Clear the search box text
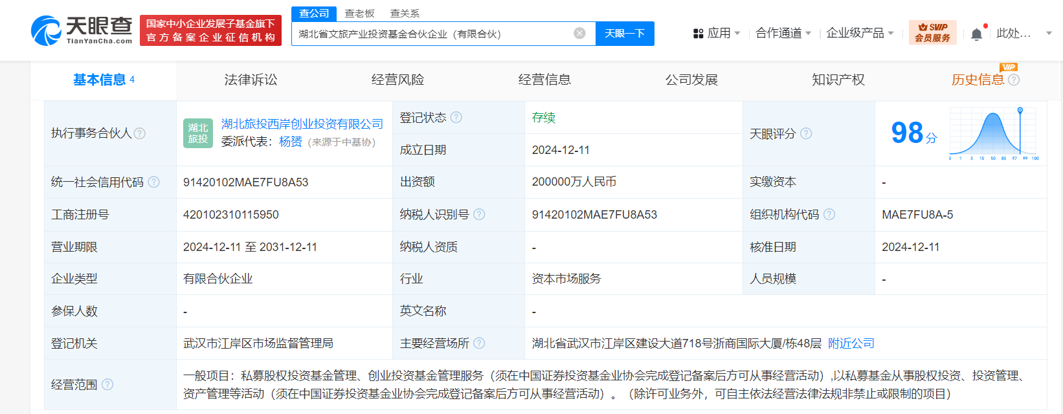 (579, 33)
